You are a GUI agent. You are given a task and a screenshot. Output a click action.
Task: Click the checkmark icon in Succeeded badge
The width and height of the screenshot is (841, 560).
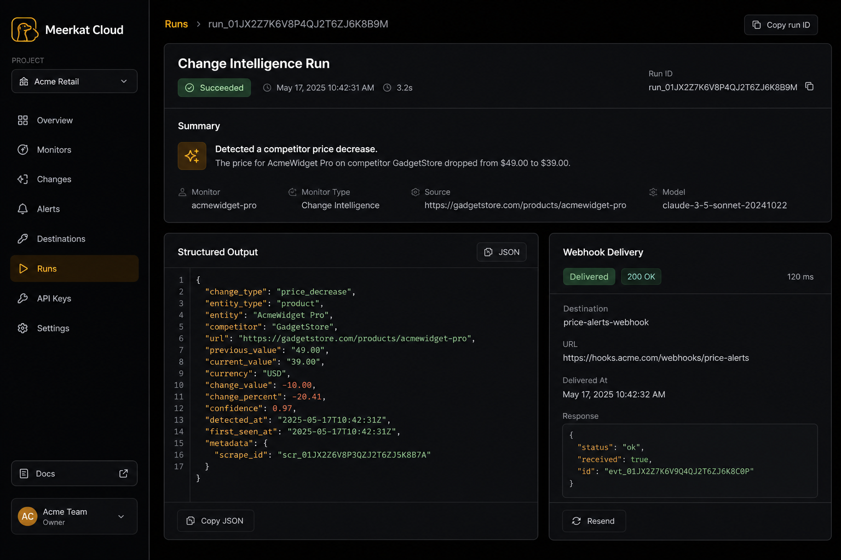click(x=189, y=87)
